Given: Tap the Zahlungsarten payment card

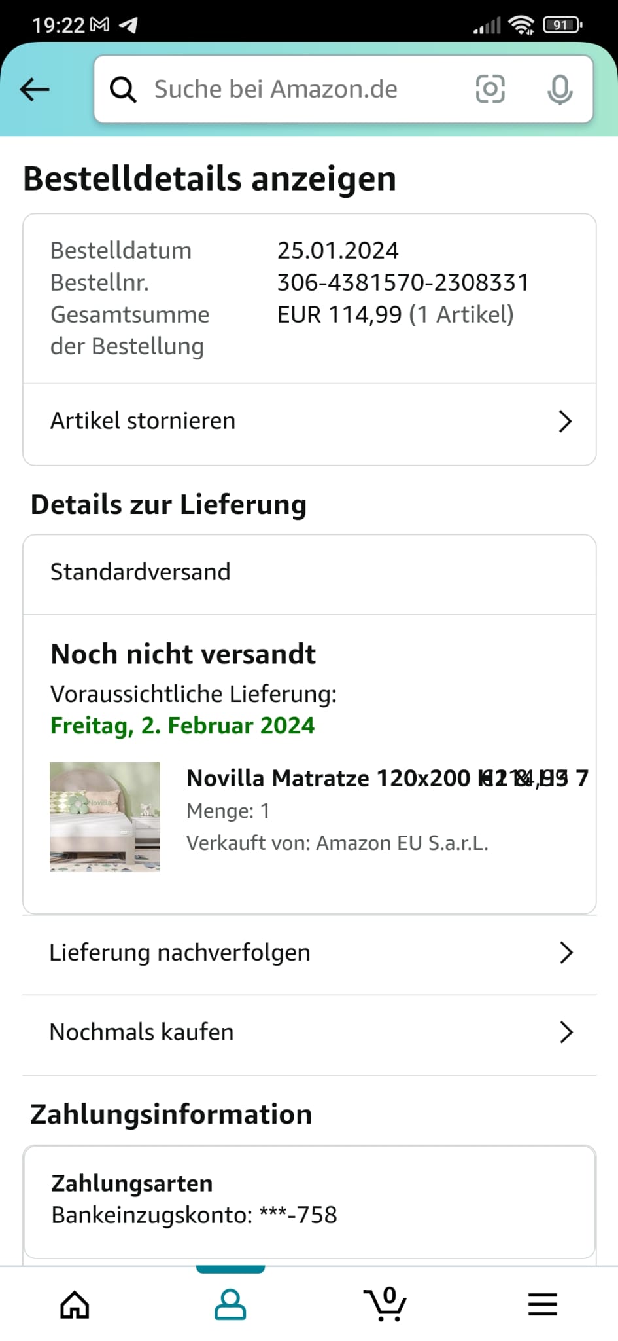Looking at the screenshot, I should click(x=309, y=1200).
